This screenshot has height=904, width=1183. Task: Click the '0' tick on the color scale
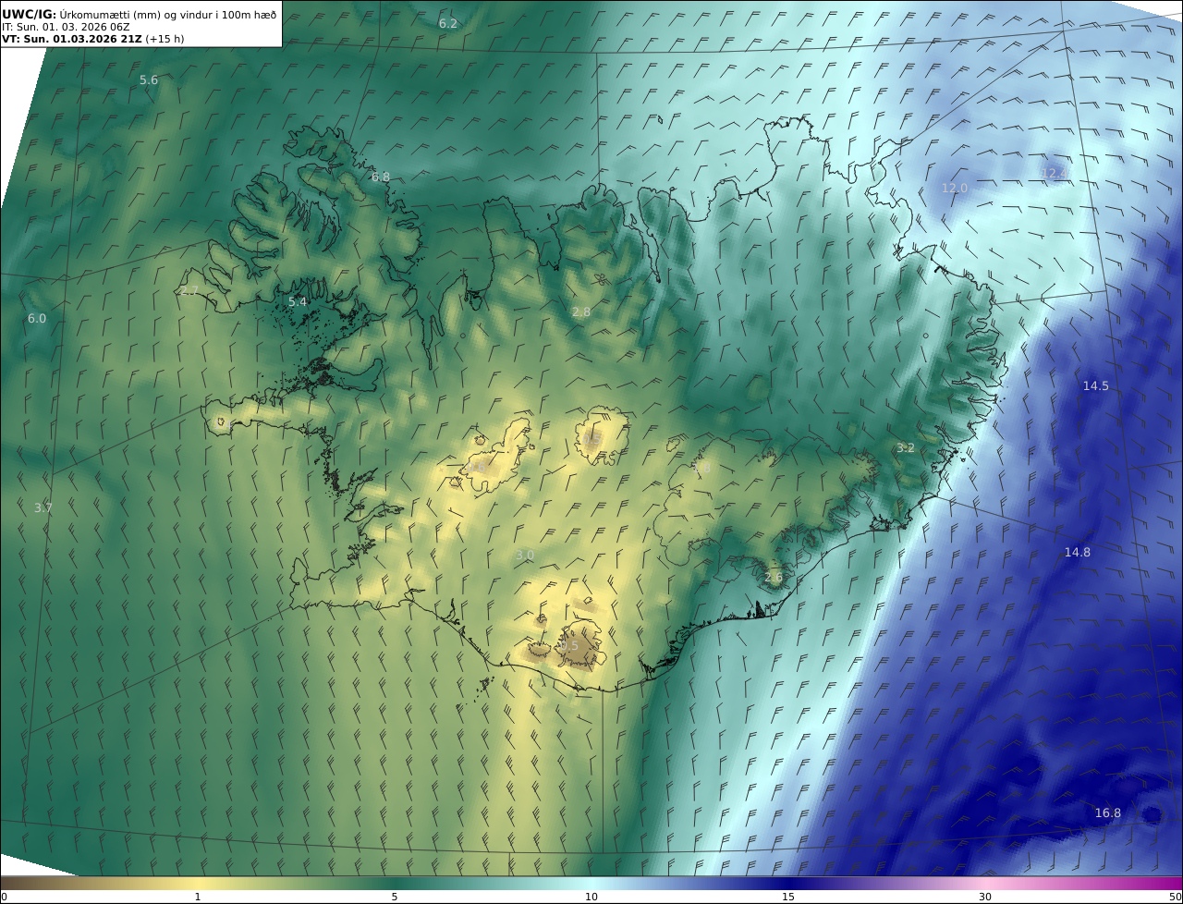(4, 897)
